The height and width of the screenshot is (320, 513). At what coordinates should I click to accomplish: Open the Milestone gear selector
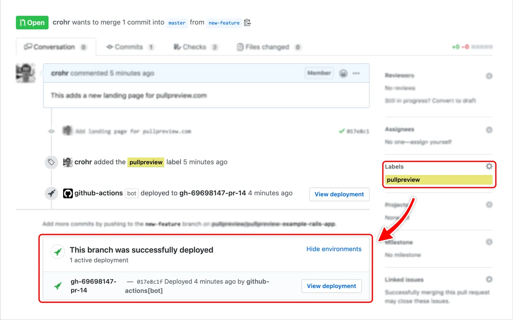[489, 242]
